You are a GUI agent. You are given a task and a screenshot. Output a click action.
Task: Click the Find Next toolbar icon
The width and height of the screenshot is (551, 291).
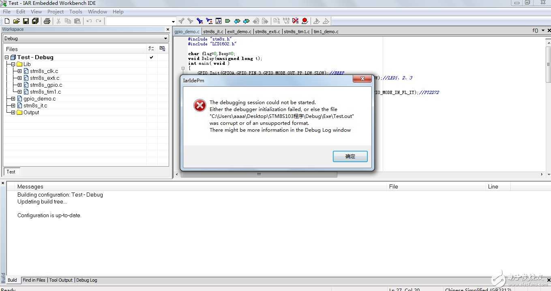190,21
